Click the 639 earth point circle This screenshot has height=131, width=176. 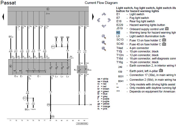53,117
